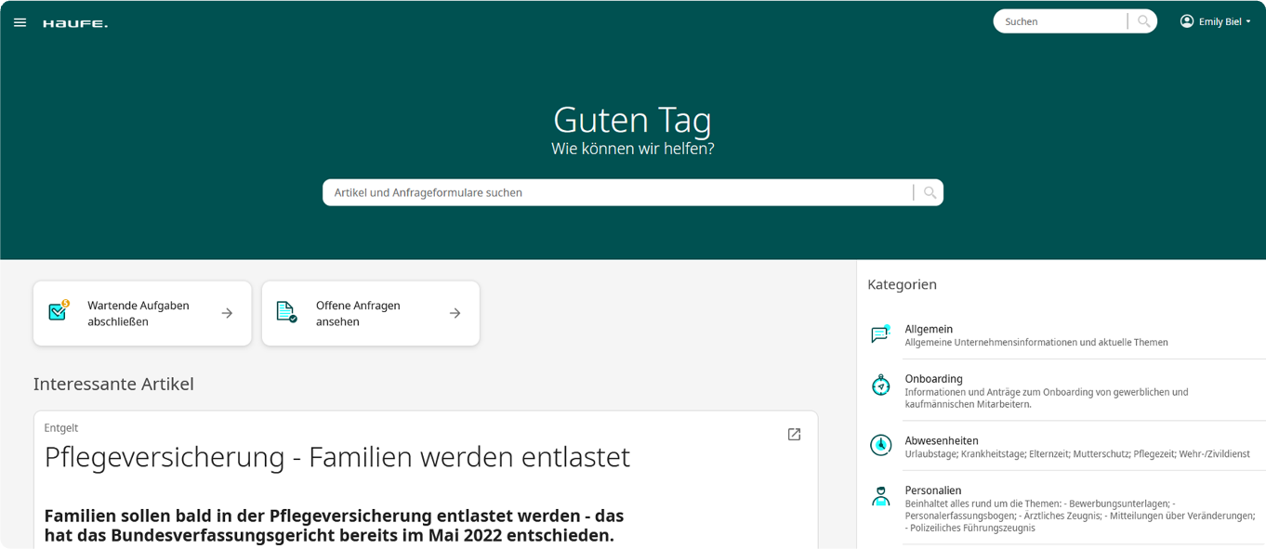Click the Personalien person icon
The width and height of the screenshot is (1266, 549).
pos(880,496)
